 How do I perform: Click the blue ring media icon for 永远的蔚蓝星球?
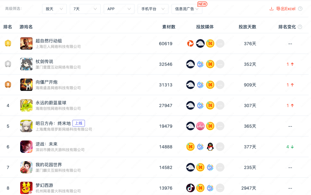(200, 106)
